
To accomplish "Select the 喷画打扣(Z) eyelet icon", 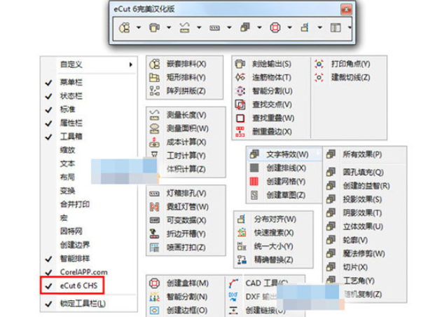I will coord(154,248).
